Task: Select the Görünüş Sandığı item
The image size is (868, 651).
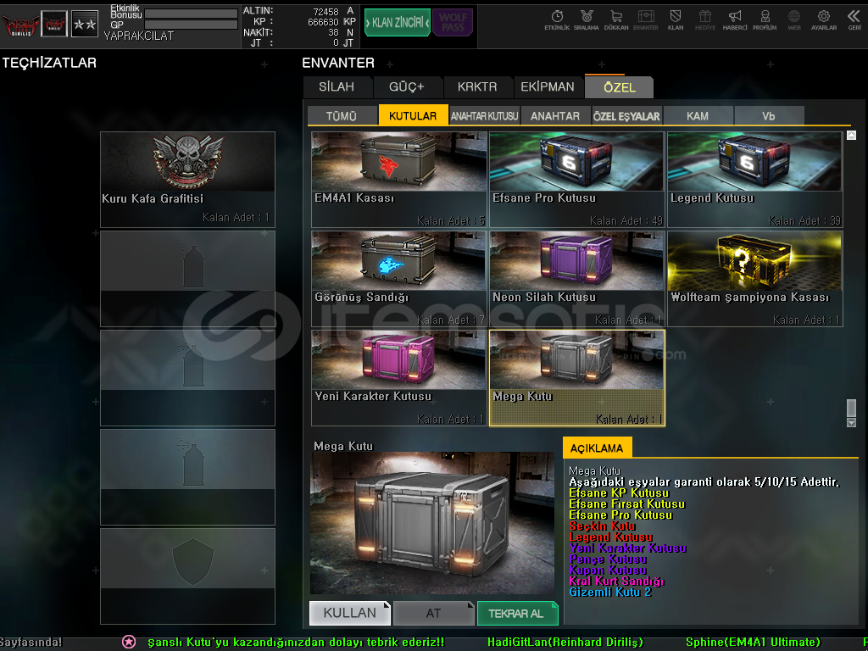Action: (398, 278)
